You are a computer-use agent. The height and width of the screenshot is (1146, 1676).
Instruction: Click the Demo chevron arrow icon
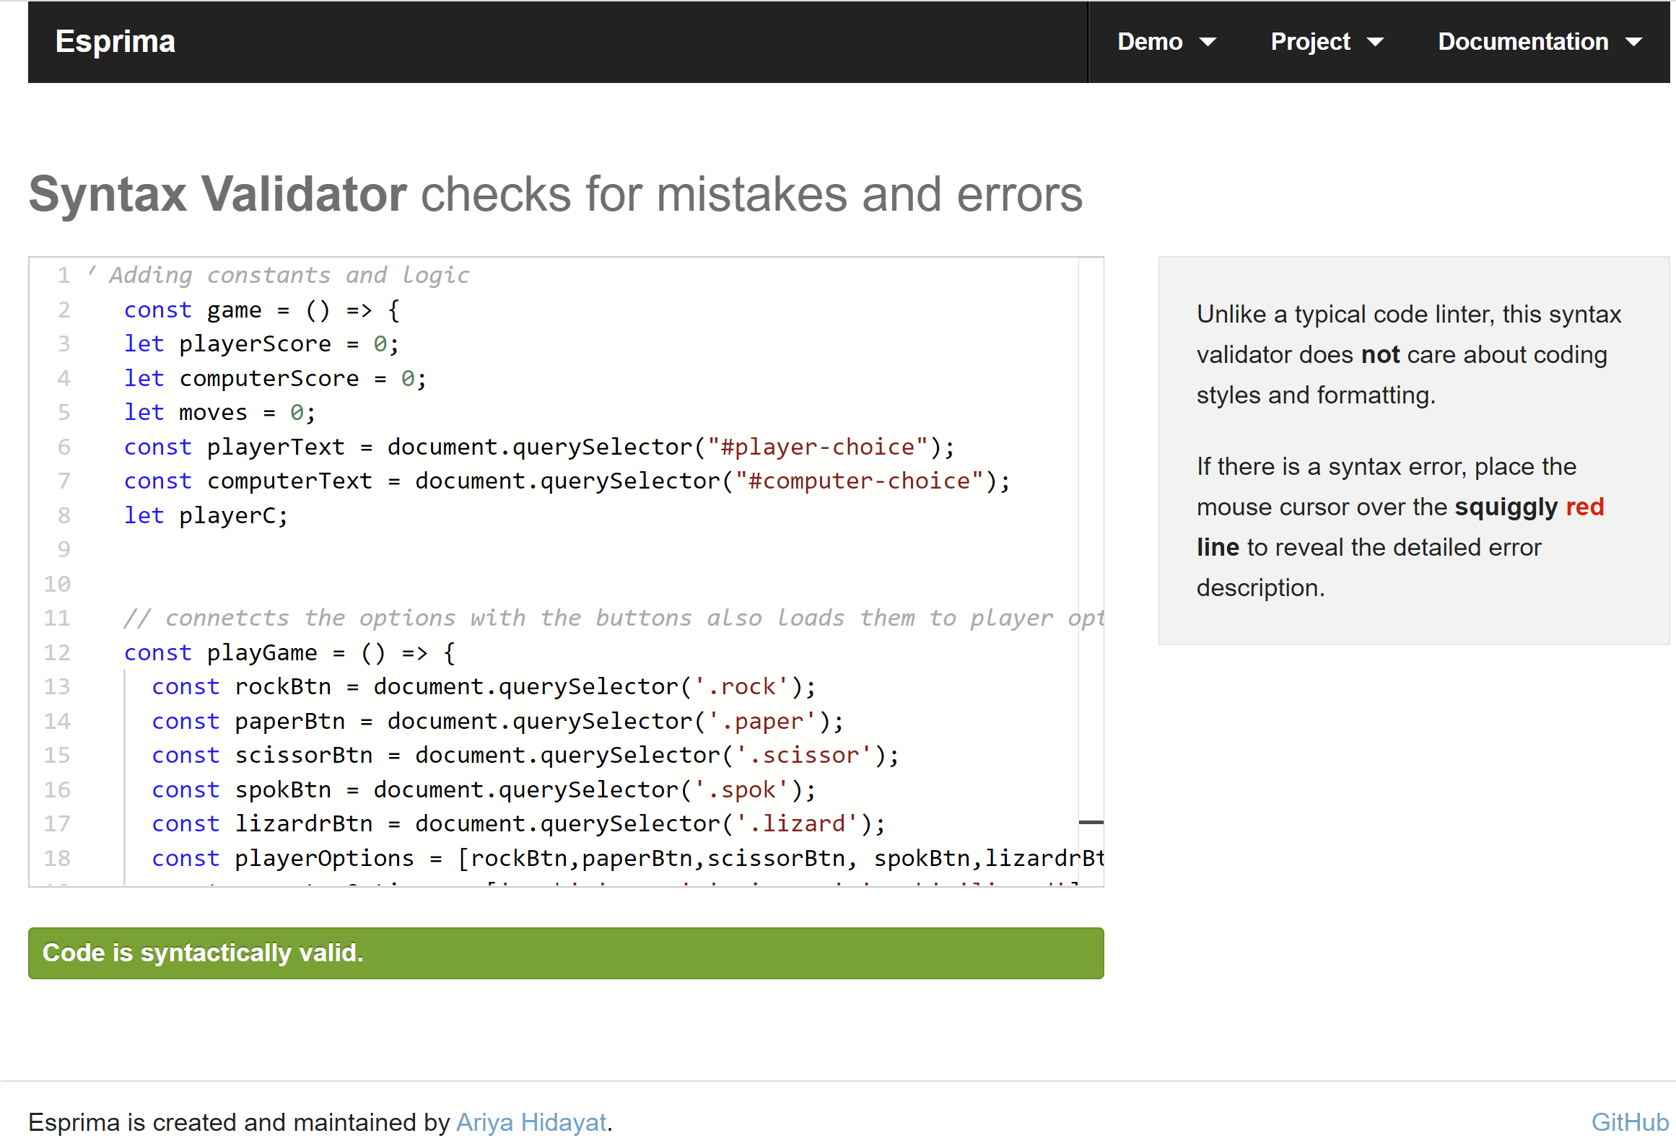[1208, 42]
